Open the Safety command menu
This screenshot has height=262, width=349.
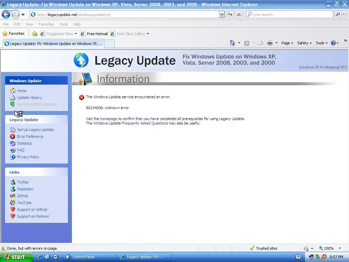point(304,43)
